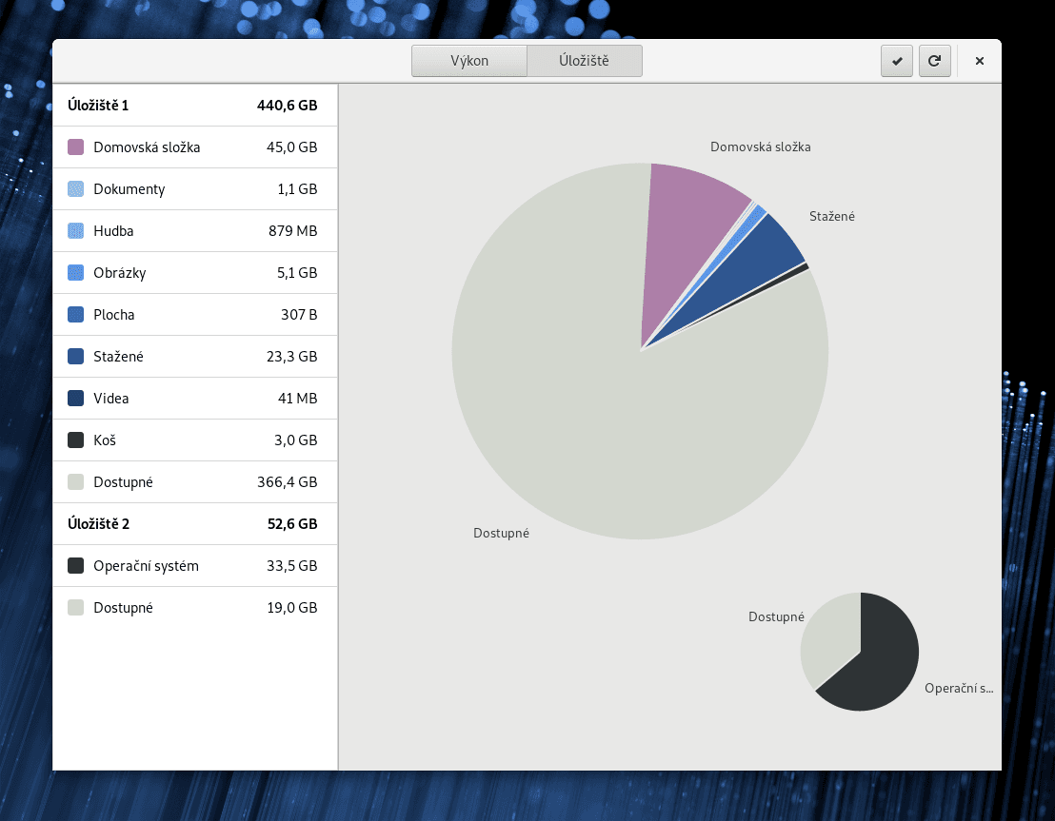Click the purple color square beside Domovská složka
The width and height of the screenshot is (1055, 821).
click(77, 147)
